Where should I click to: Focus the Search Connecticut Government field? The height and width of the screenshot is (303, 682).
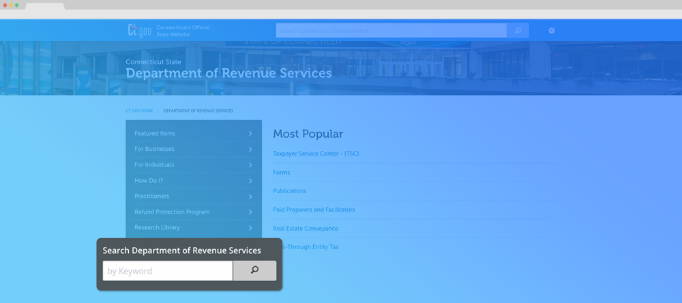click(x=391, y=31)
